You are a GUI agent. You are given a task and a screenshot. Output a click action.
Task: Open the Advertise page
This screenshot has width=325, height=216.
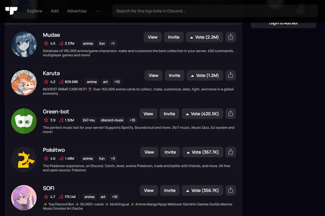(x=77, y=11)
